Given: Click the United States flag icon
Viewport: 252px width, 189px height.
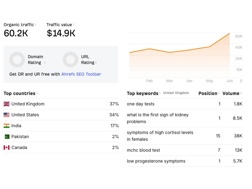Looking at the screenshot, I should [x=7, y=115].
